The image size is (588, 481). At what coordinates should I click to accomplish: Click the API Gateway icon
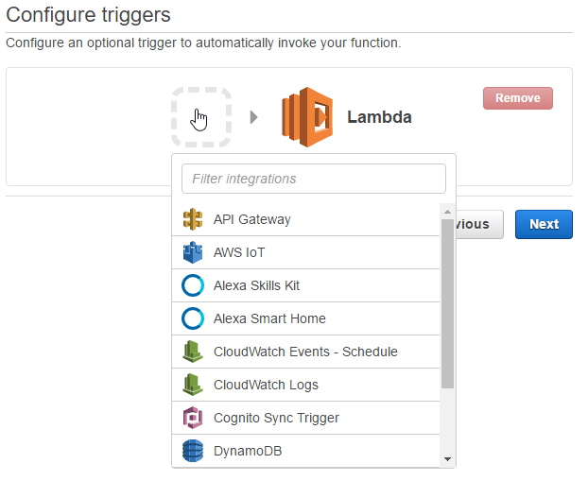point(193,219)
